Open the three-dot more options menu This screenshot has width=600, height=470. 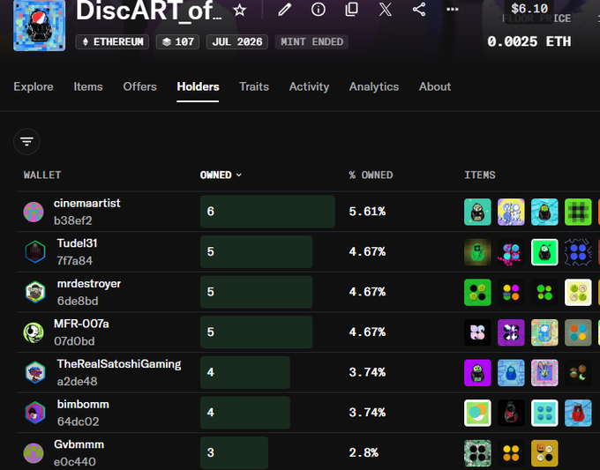453,9
